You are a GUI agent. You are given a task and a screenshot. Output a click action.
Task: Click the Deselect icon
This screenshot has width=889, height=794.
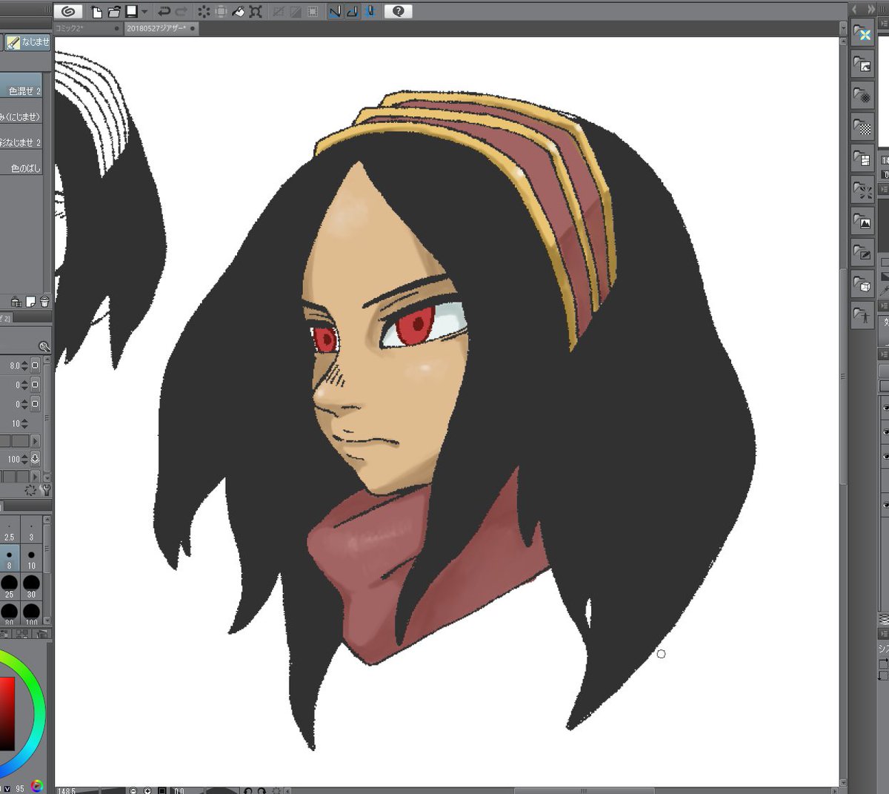(x=279, y=11)
